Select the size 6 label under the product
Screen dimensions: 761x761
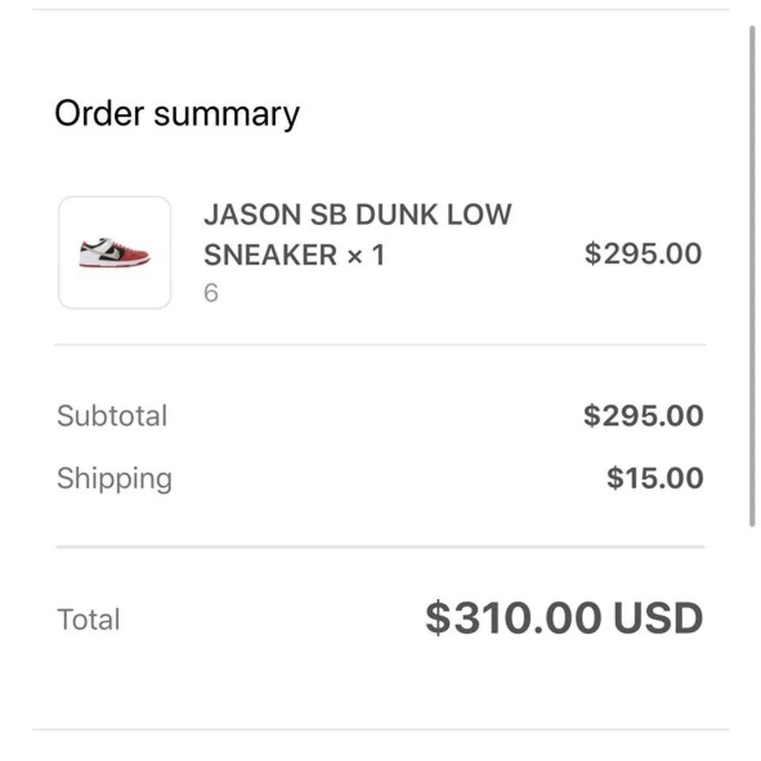211,293
